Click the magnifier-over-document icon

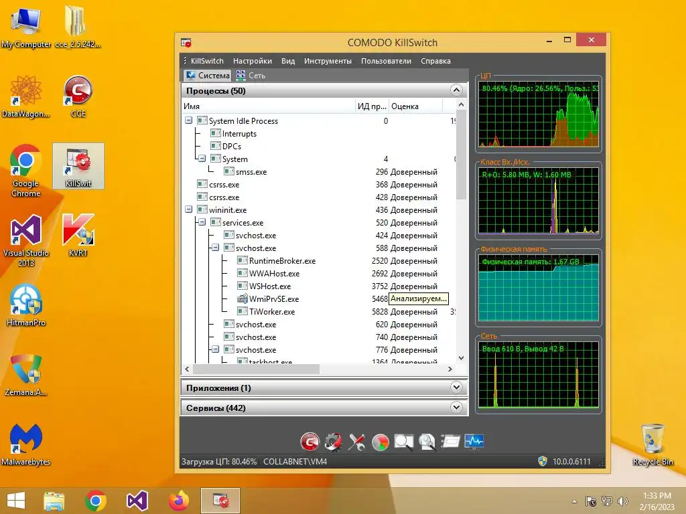coord(427,442)
